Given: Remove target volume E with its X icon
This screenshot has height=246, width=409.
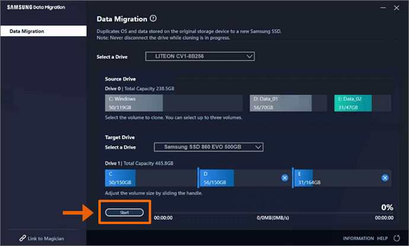Looking at the screenshot, I should point(385,178).
